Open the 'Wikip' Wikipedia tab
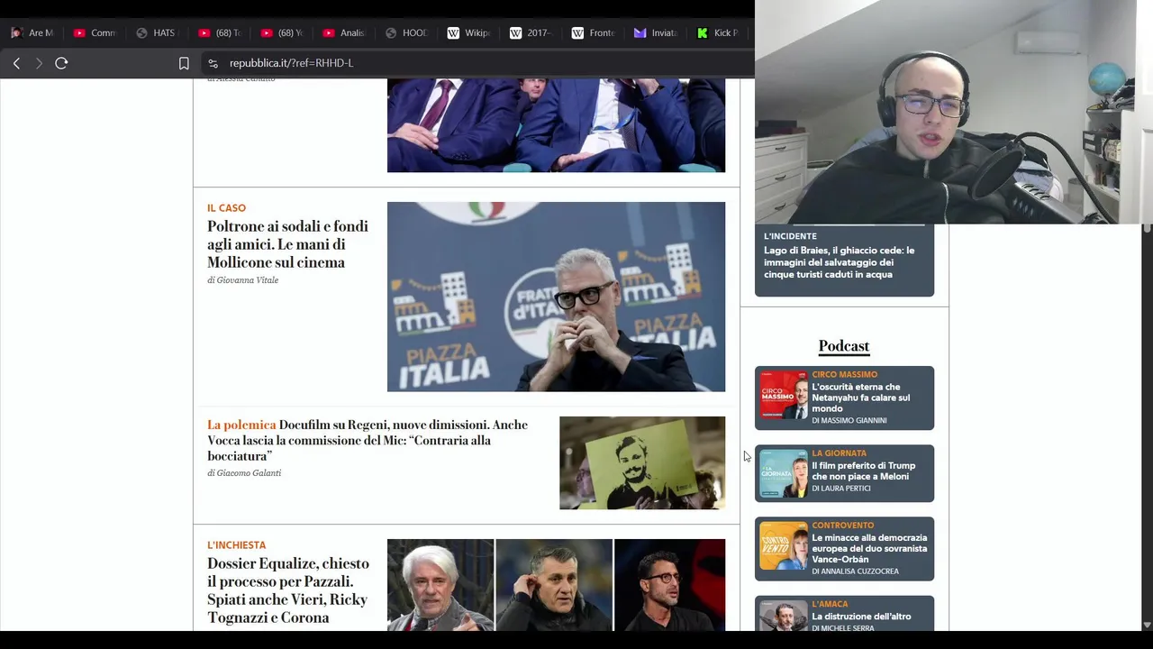The height and width of the screenshot is (649, 1153). pos(468,32)
